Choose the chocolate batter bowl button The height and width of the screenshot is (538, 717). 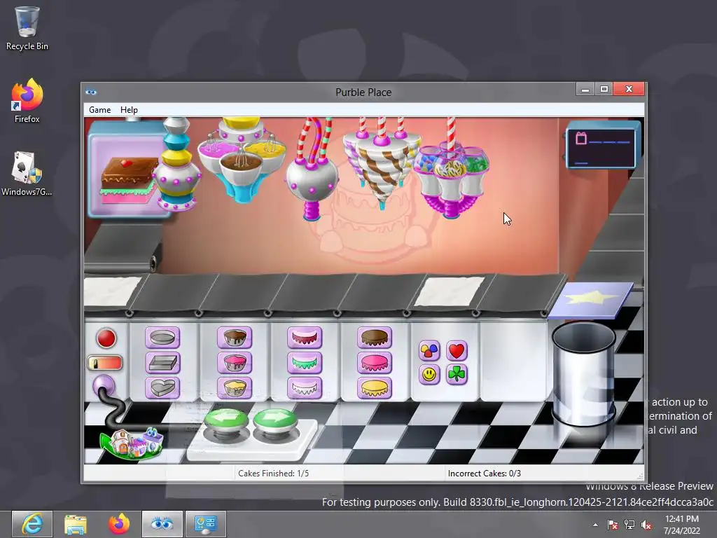[235, 338]
